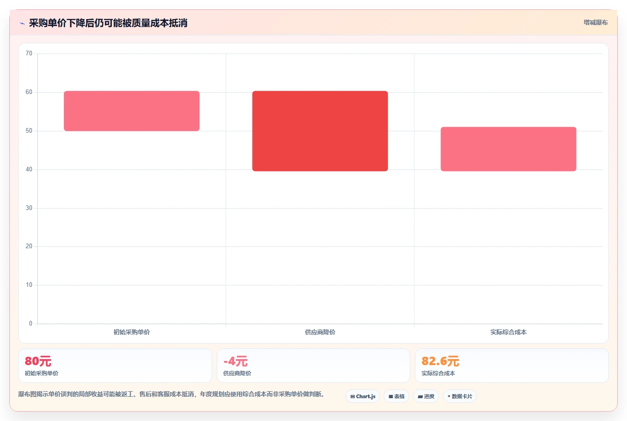Click the red 供应商降价 bar
Viewport: 627px width, 421px height.
coord(320,131)
